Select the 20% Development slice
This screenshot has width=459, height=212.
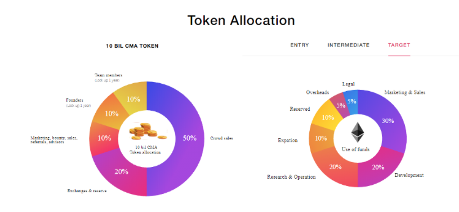click(380, 168)
